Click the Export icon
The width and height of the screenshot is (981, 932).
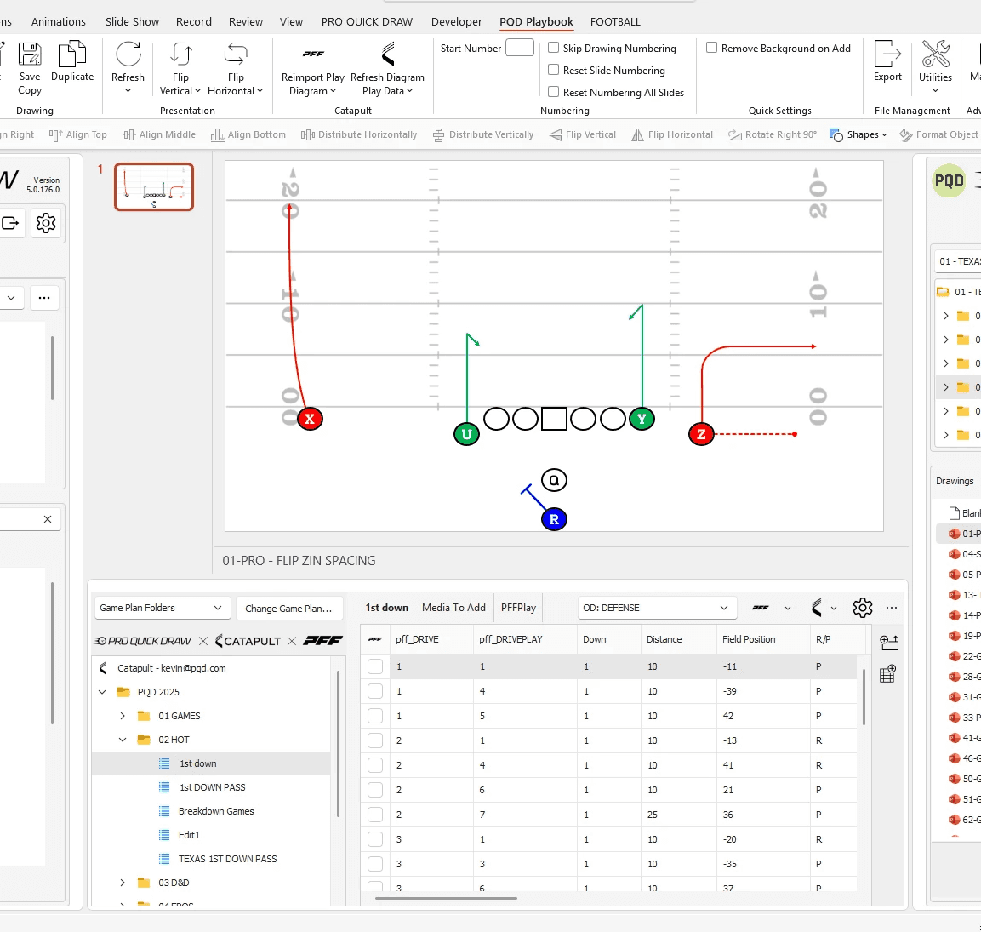pyautogui.click(x=887, y=54)
